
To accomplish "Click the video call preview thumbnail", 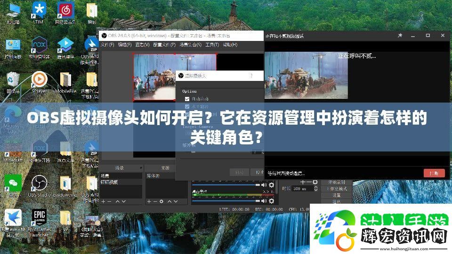I will [x=306, y=75].
